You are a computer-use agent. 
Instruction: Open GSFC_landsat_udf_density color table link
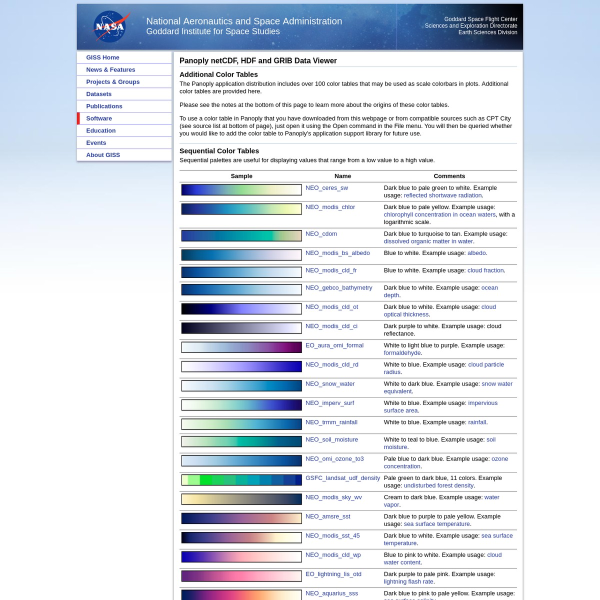[x=342, y=478]
